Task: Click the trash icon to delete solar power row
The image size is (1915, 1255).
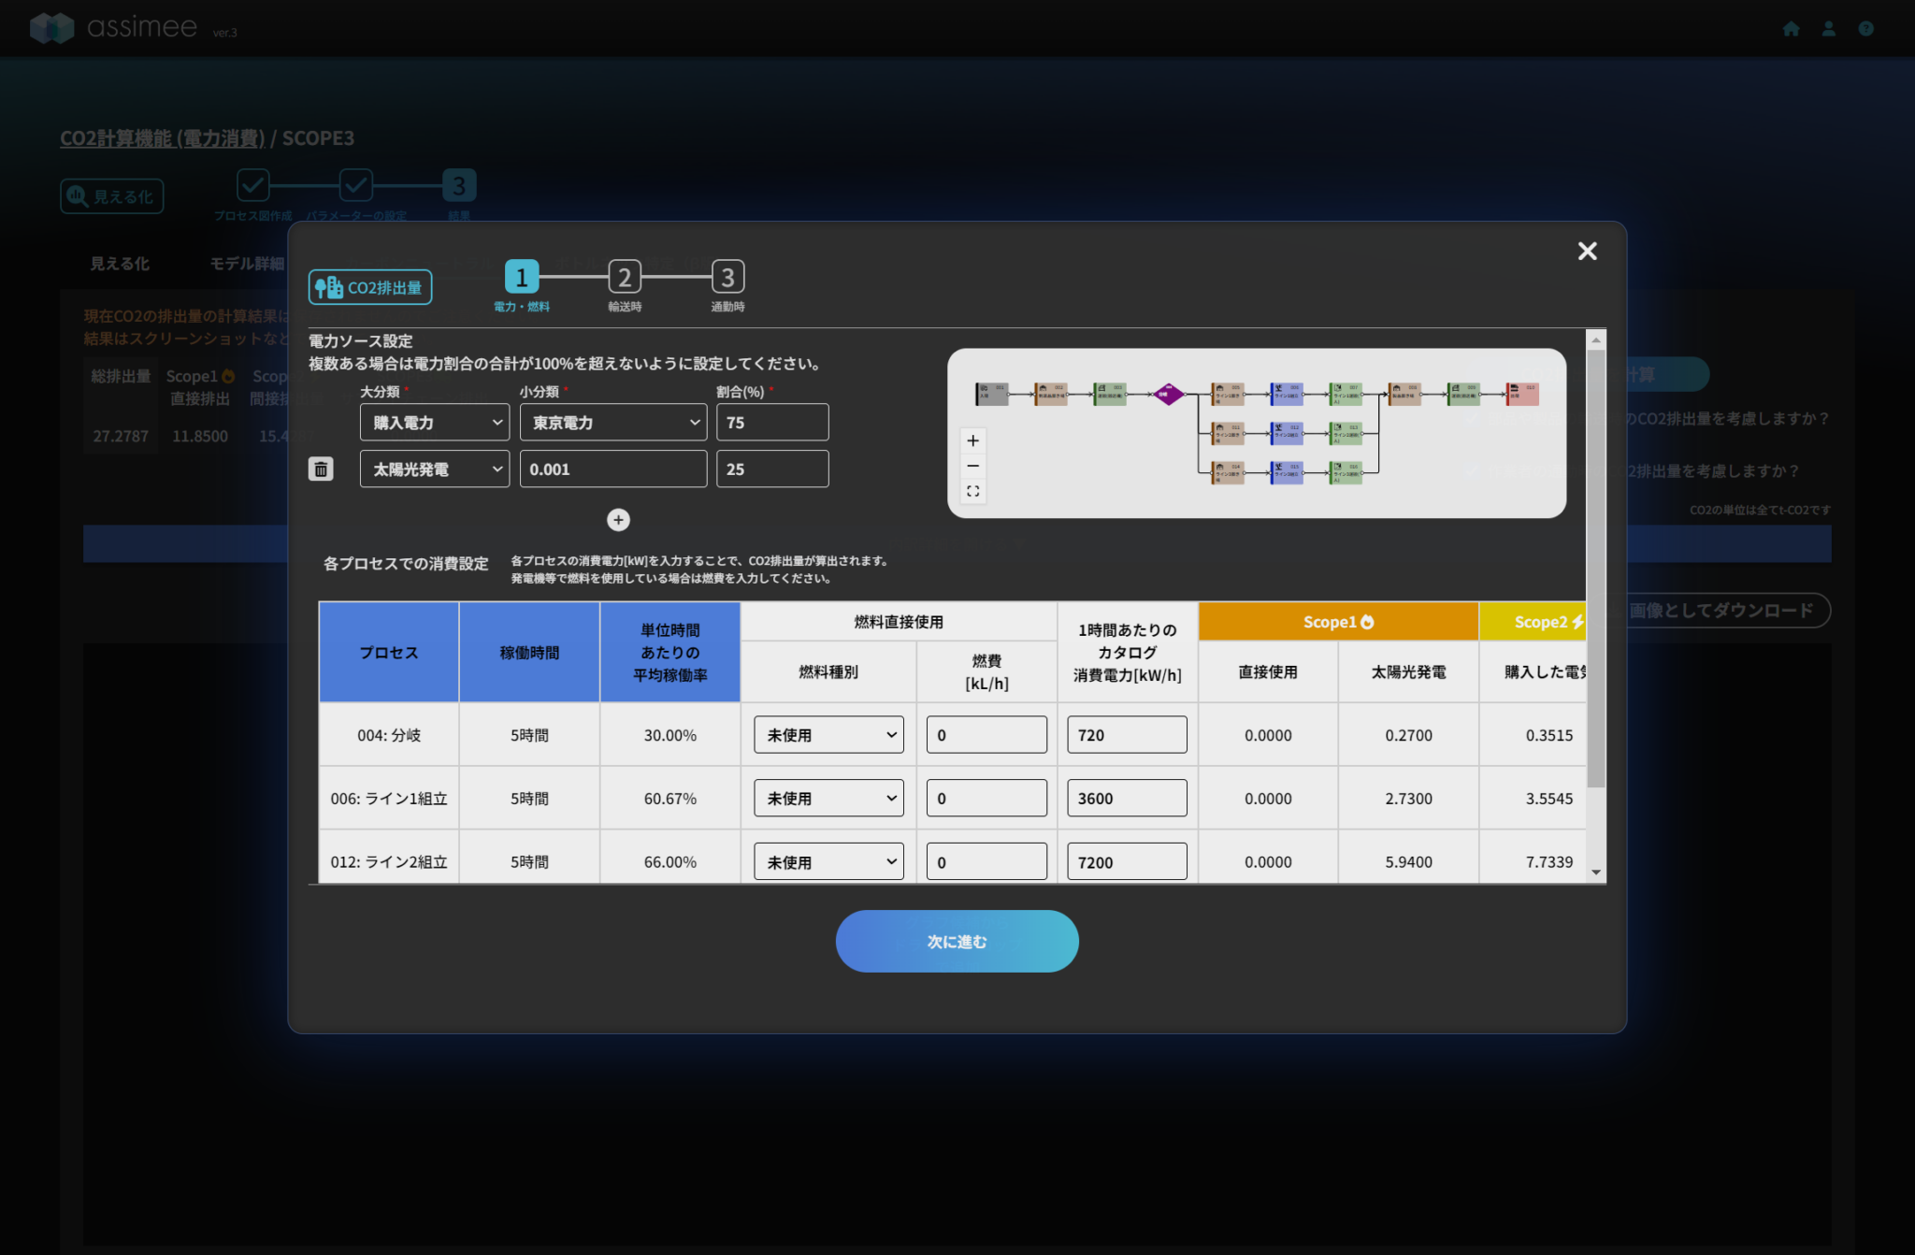Action: pyautogui.click(x=321, y=469)
